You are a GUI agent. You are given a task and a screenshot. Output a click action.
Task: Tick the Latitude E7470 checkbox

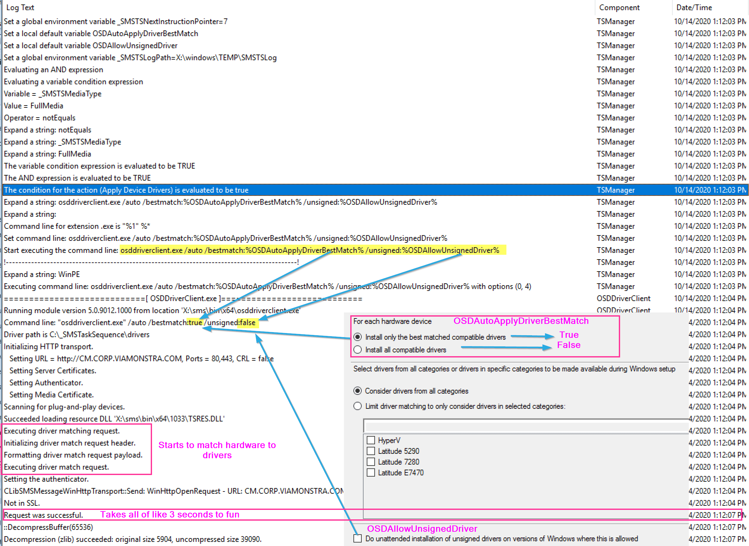(x=371, y=472)
